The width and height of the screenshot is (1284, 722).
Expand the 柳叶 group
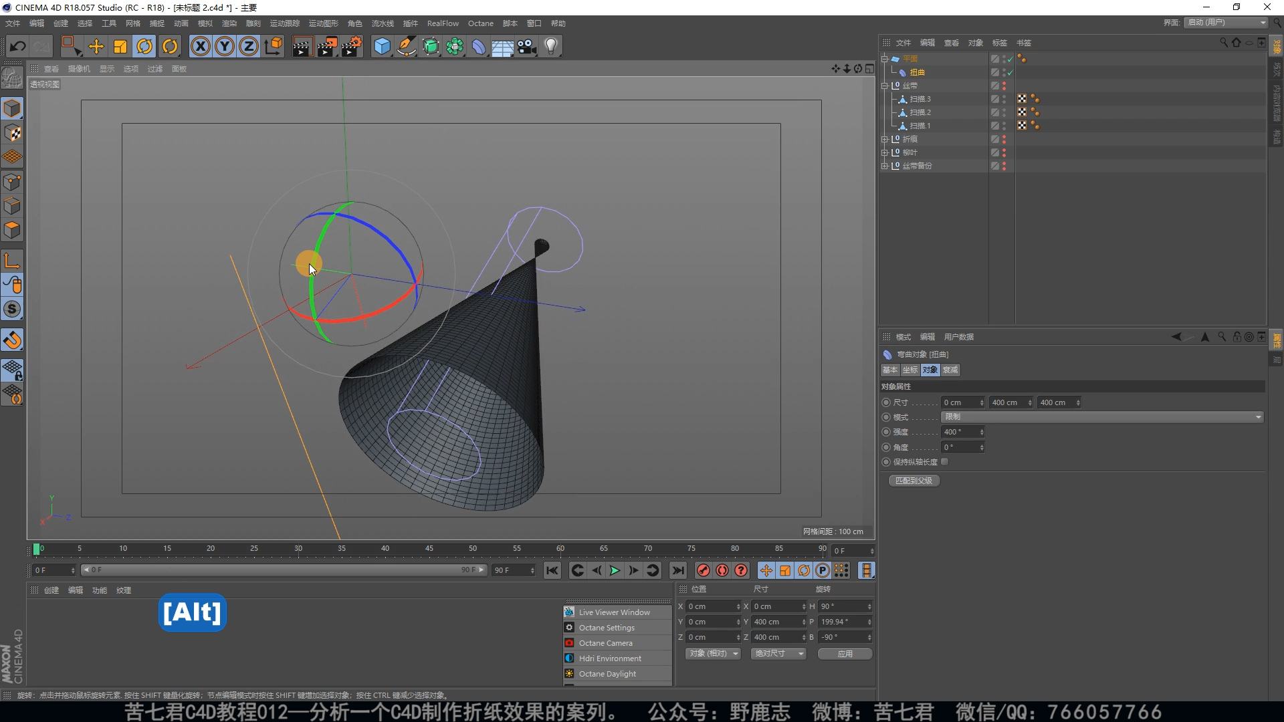[885, 152]
